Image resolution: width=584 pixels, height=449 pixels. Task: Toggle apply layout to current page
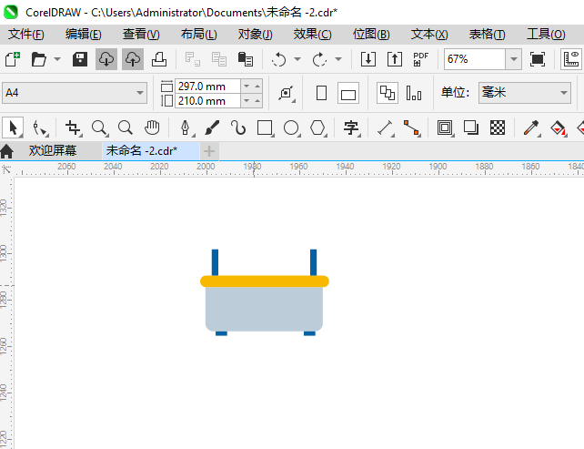pos(414,93)
